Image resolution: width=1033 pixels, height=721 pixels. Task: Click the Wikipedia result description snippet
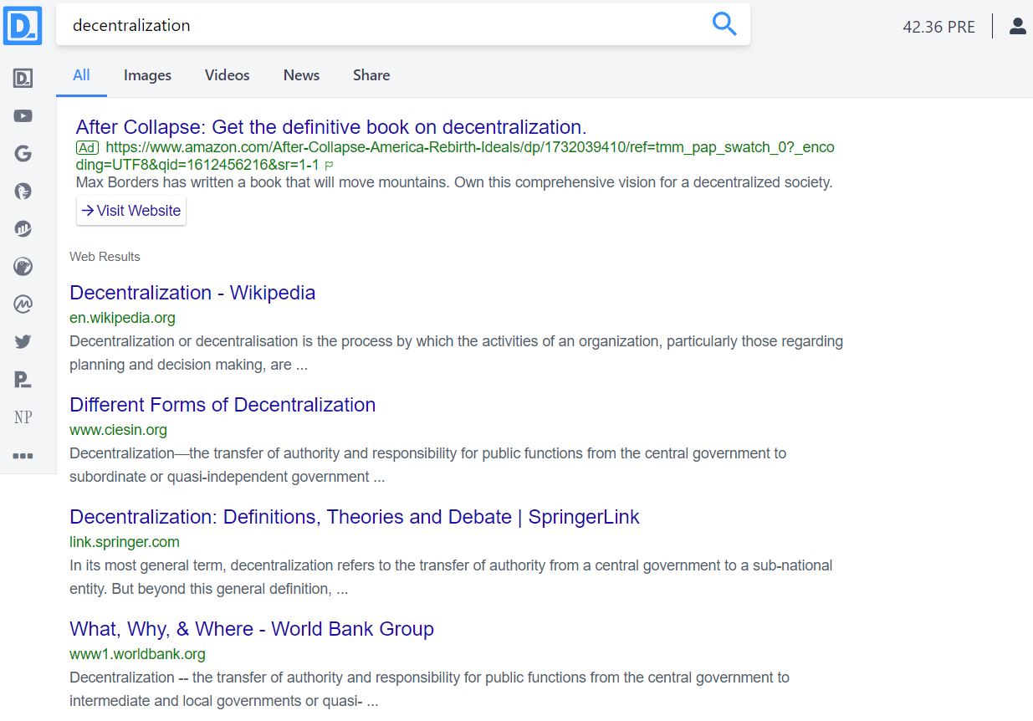456,353
